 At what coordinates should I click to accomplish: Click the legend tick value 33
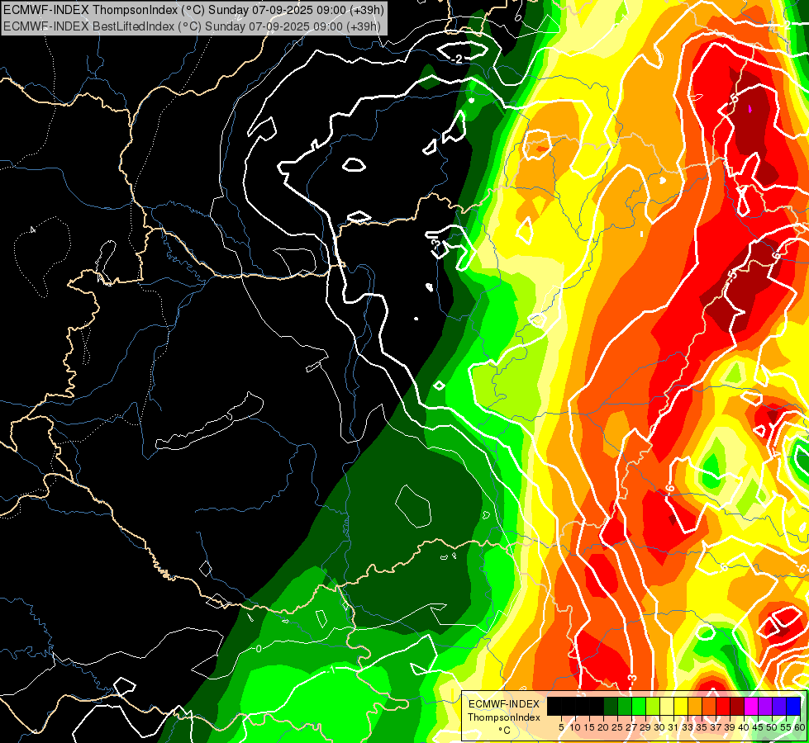click(688, 727)
